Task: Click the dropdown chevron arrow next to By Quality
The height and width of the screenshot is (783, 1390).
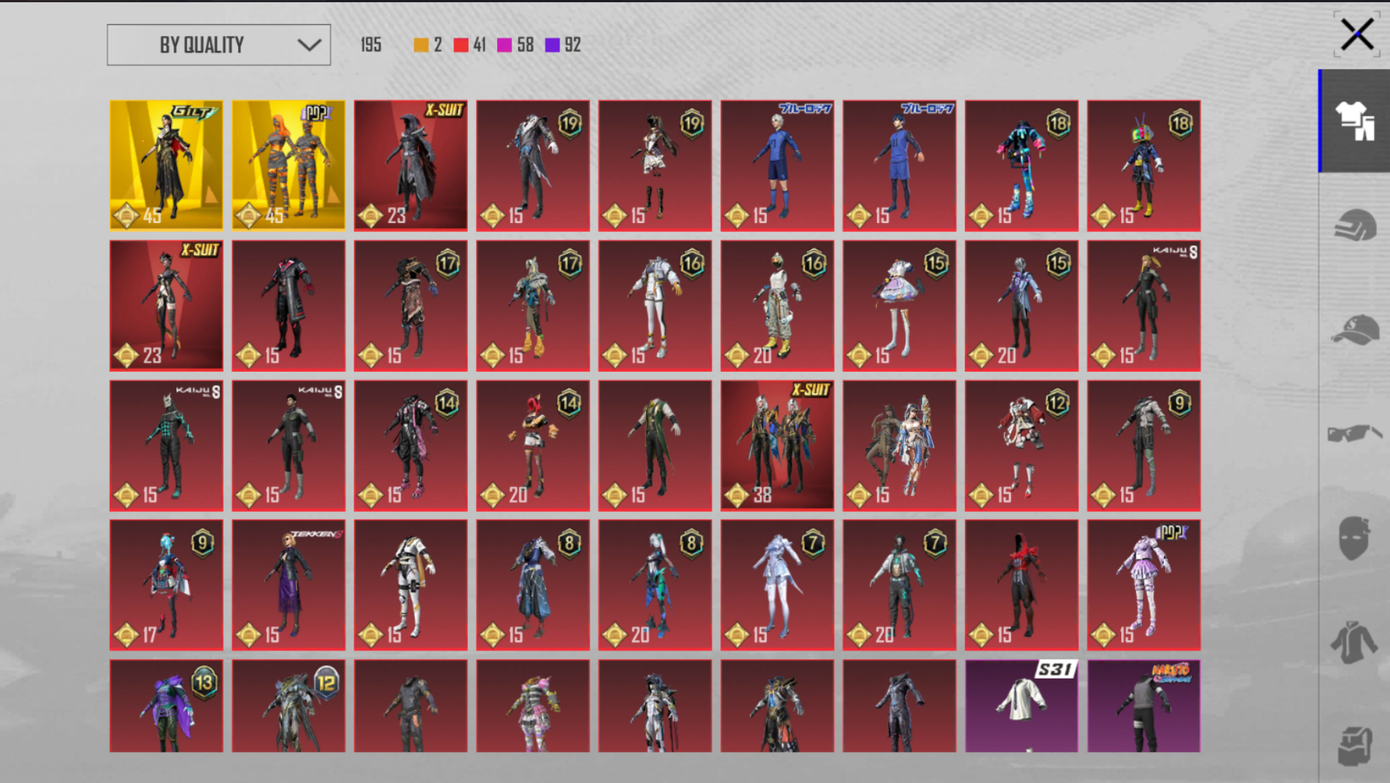Action: [309, 45]
